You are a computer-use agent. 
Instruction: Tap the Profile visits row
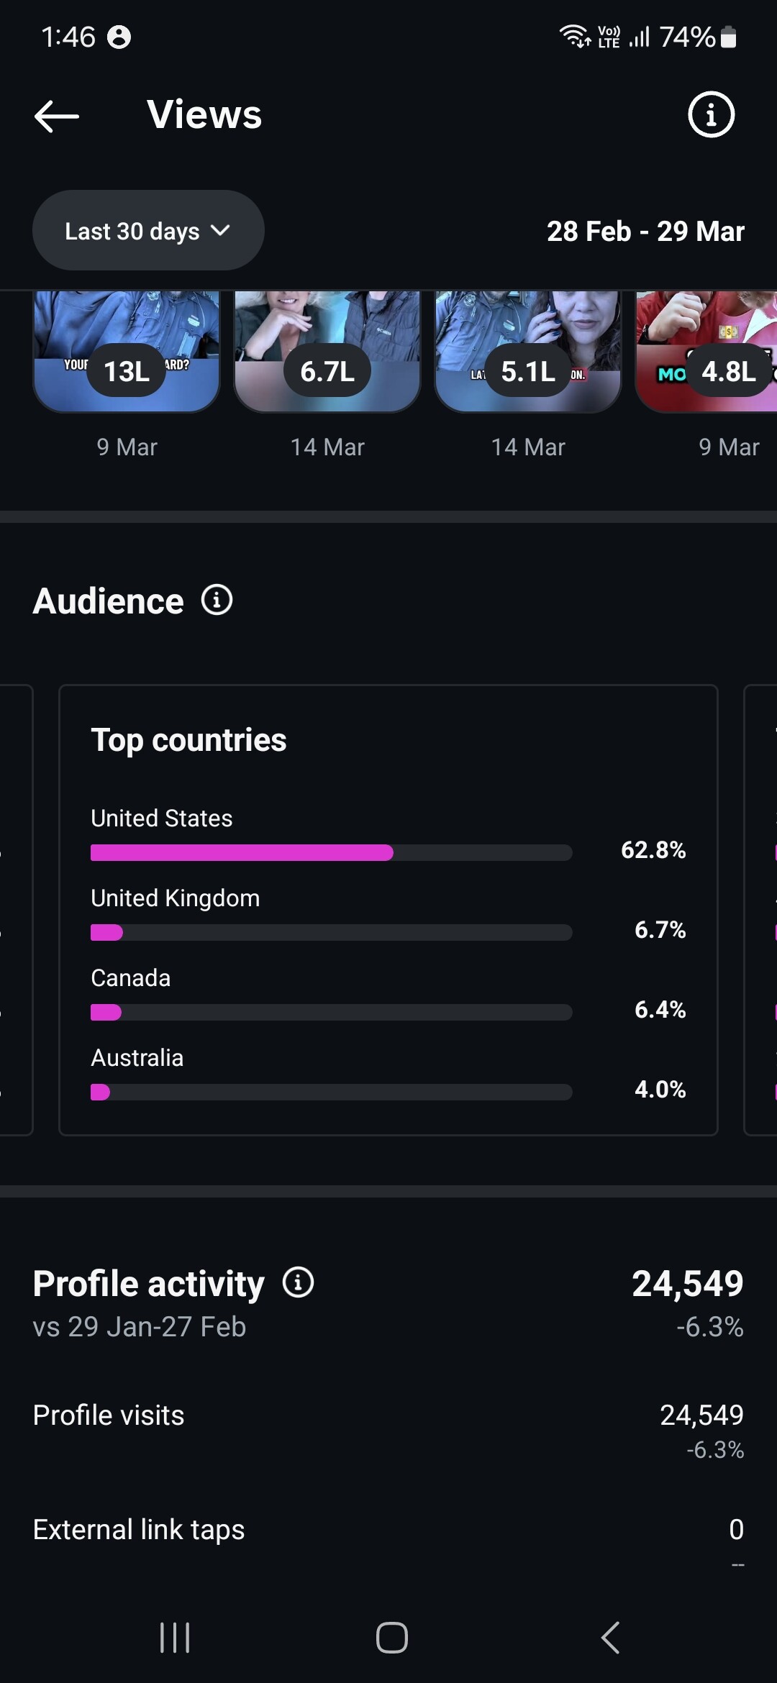(388, 1428)
